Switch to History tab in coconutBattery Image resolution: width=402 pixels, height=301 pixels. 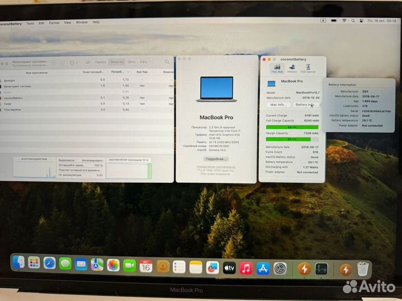point(292,69)
